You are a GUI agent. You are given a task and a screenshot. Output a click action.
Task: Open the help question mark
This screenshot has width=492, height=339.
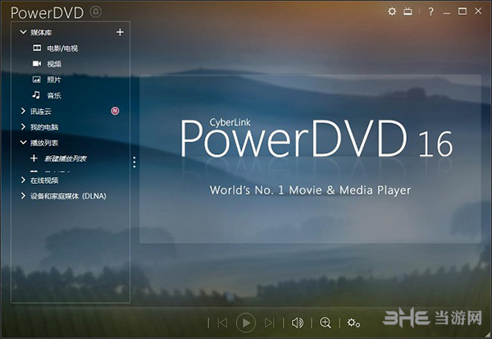coord(431,12)
